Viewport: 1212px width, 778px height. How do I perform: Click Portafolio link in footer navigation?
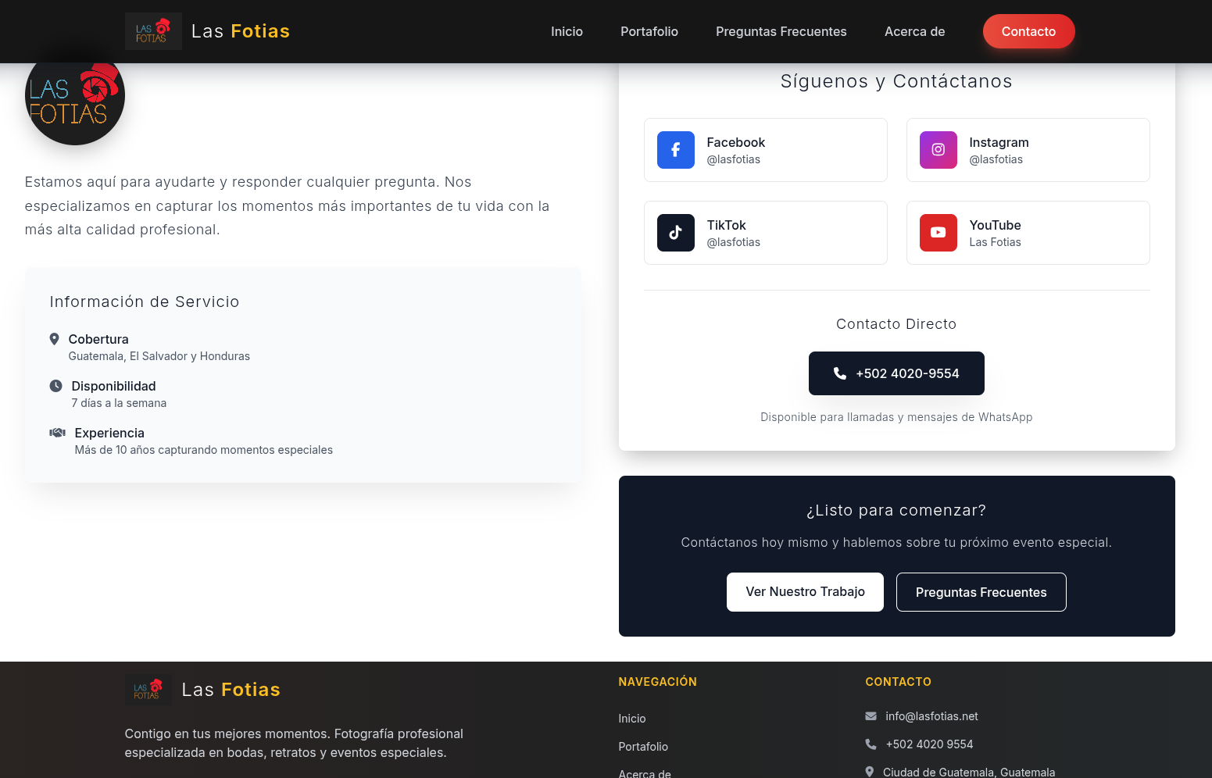[x=643, y=747]
